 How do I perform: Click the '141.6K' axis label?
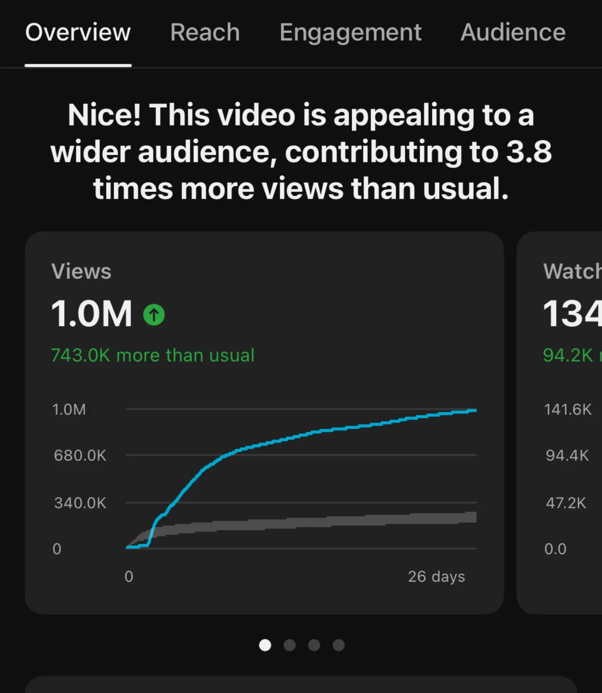coord(568,410)
